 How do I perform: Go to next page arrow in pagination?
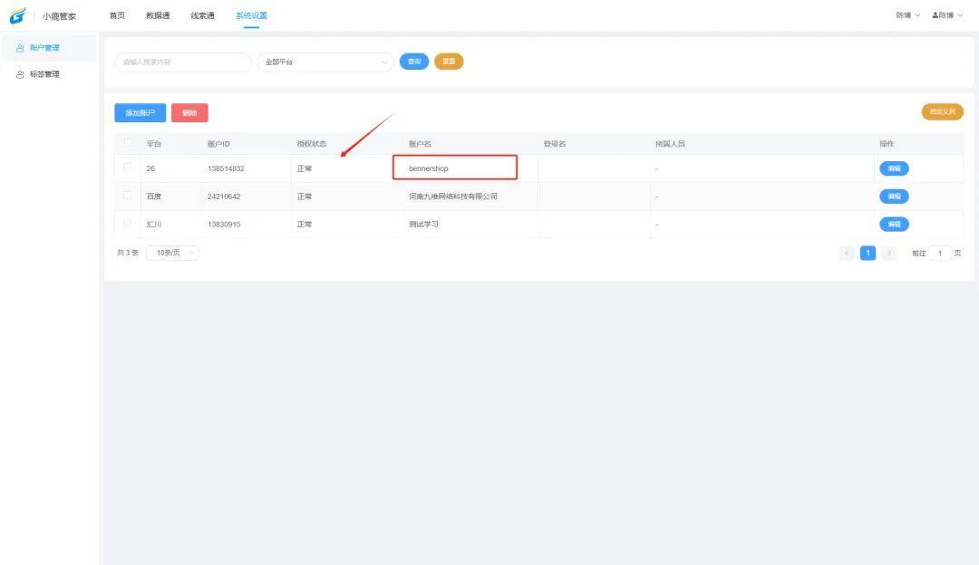(889, 254)
